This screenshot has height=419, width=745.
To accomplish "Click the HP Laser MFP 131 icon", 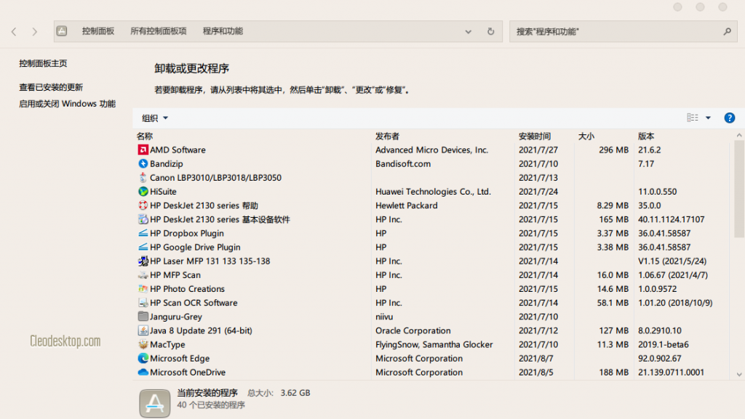I will [x=143, y=261].
